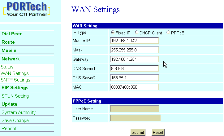Open the Update menu

[x=27, y=104]
